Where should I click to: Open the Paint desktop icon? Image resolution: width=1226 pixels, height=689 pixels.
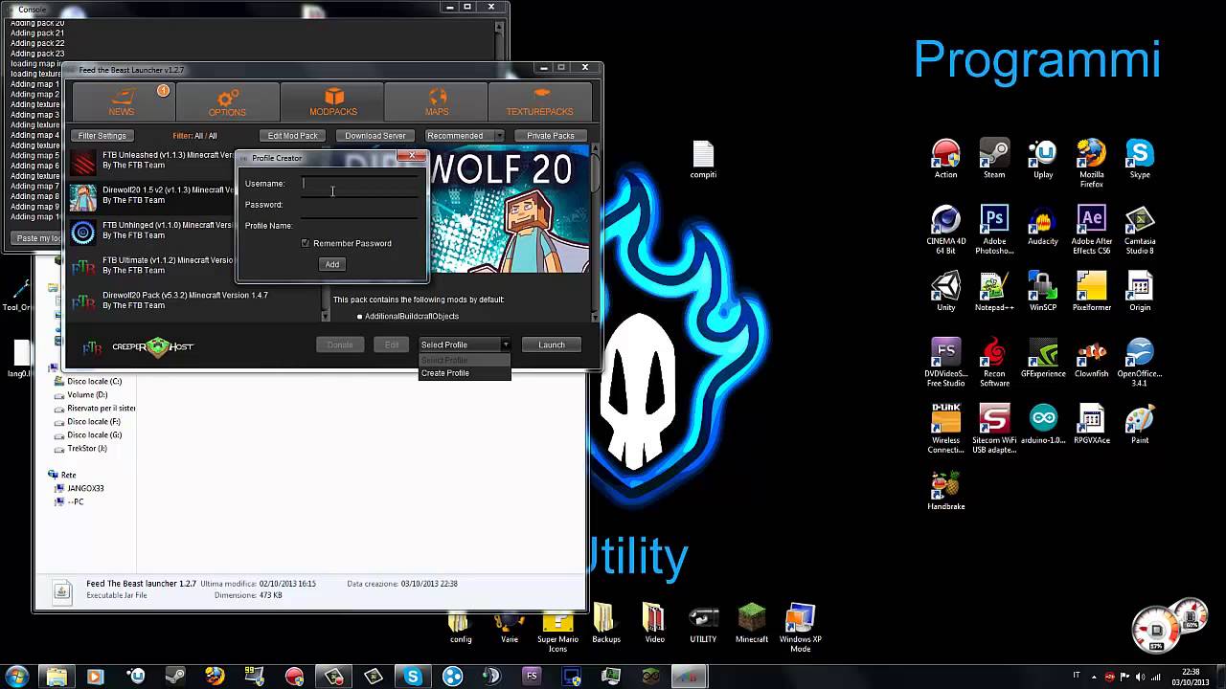[x=1140, y=424]
